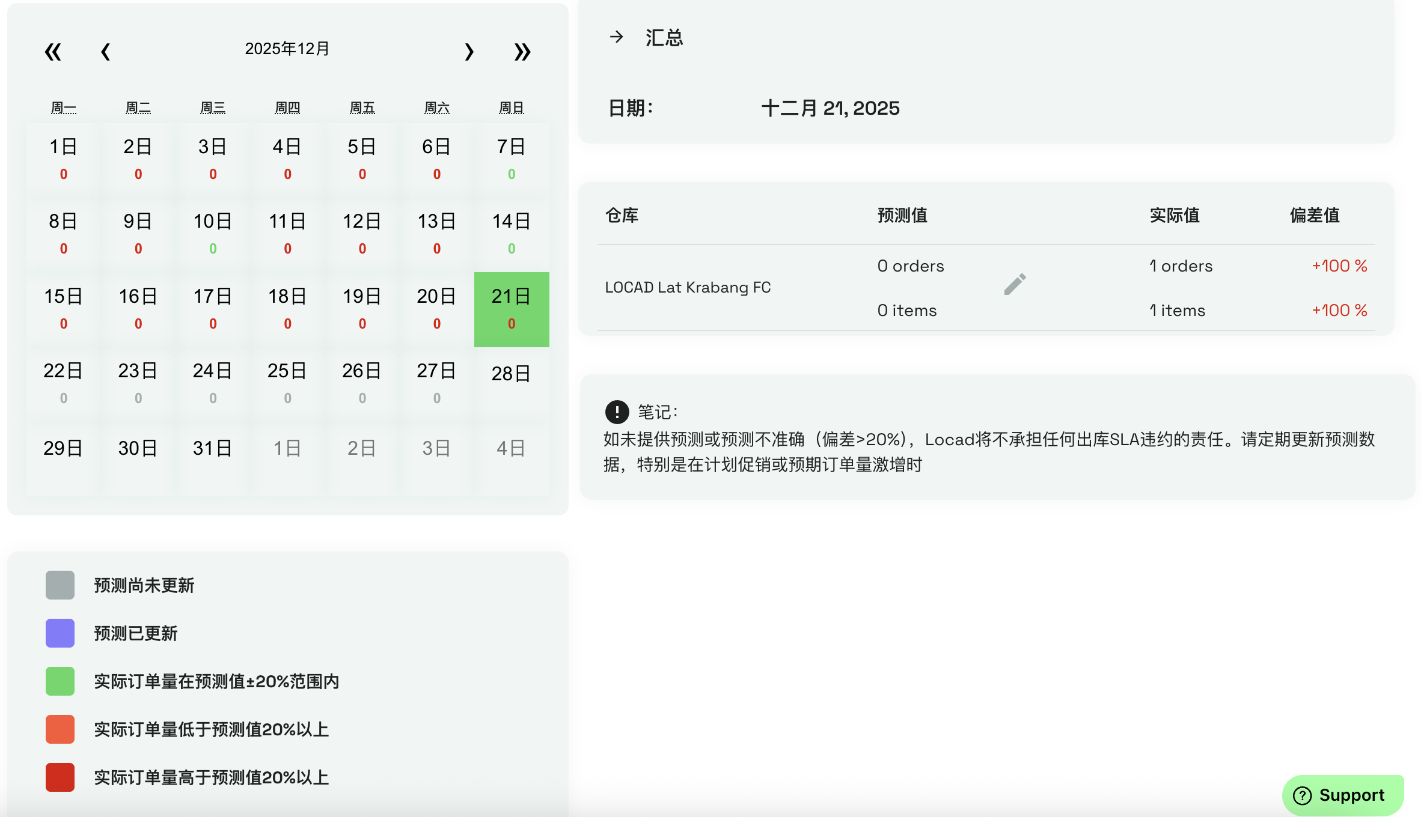1421x817 pixels.
Task: Go to previous month arrow
Action: pyautogui.click(x=105, y=52)
